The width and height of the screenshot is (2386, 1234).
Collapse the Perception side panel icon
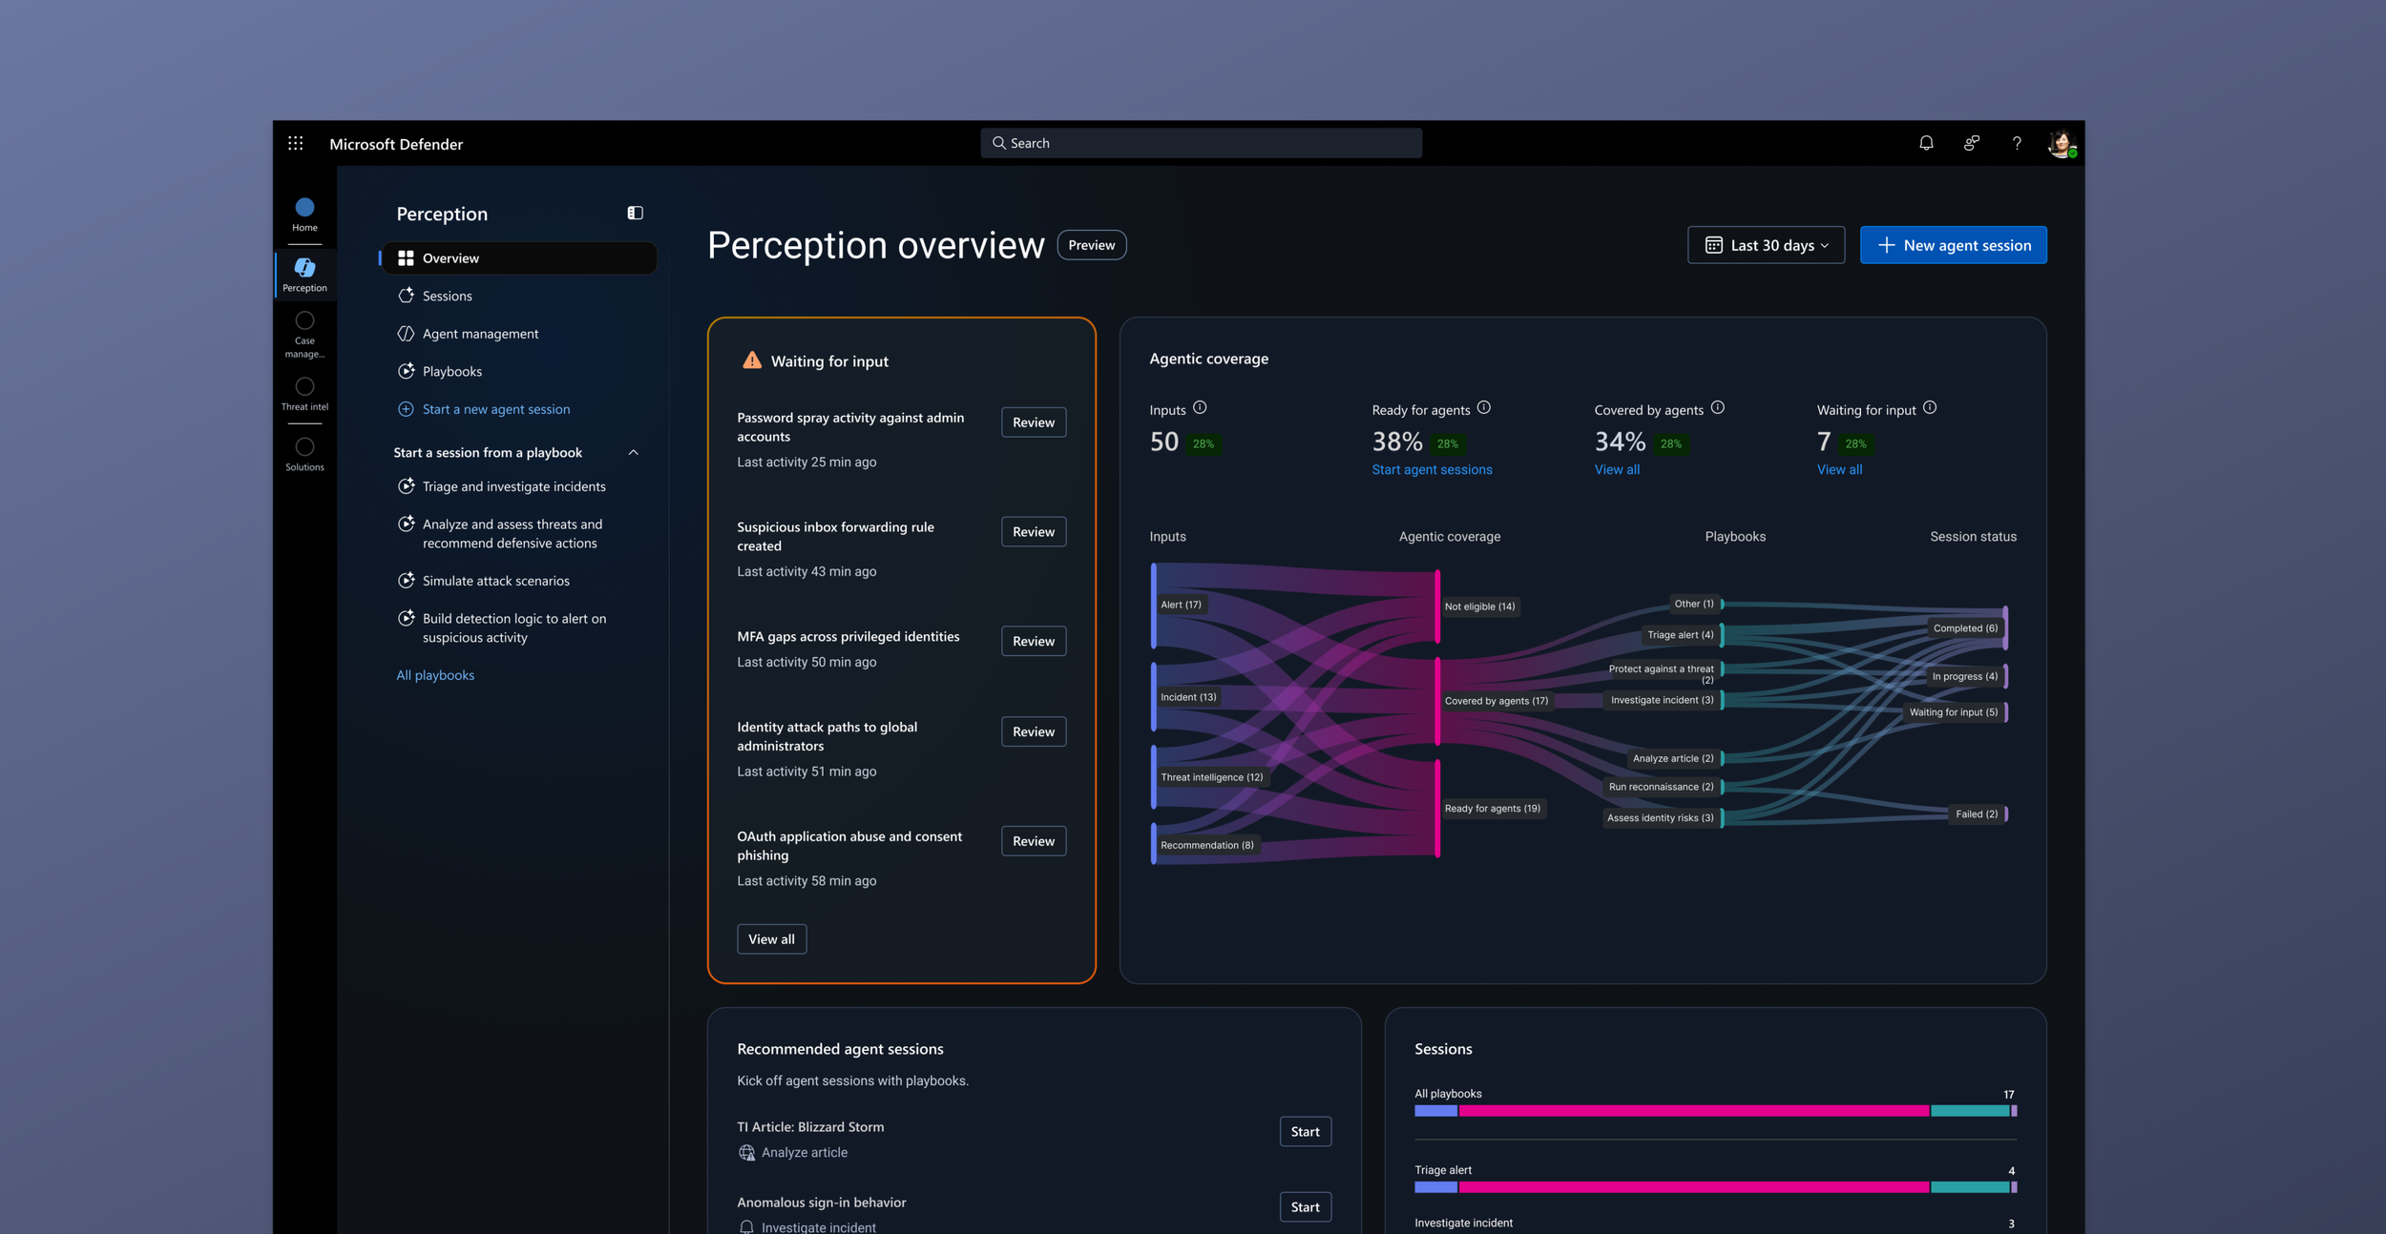[635, 213]
